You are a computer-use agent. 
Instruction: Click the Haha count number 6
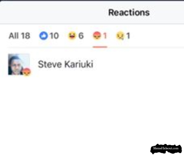coord(81,36)
